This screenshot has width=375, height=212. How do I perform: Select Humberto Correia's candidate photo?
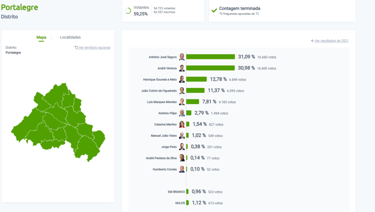(x=182, y=169)
